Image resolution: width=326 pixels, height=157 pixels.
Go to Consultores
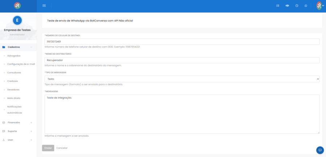pyautogui.click(x=14, y=73)
